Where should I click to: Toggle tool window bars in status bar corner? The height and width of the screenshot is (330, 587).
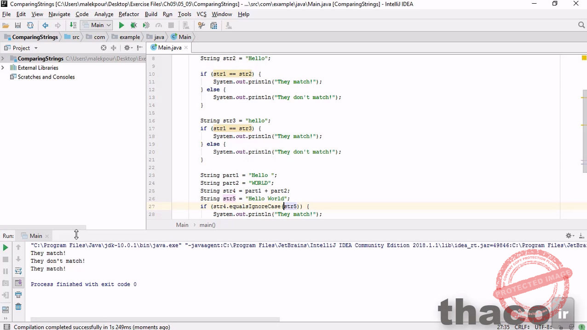point(5,327)
